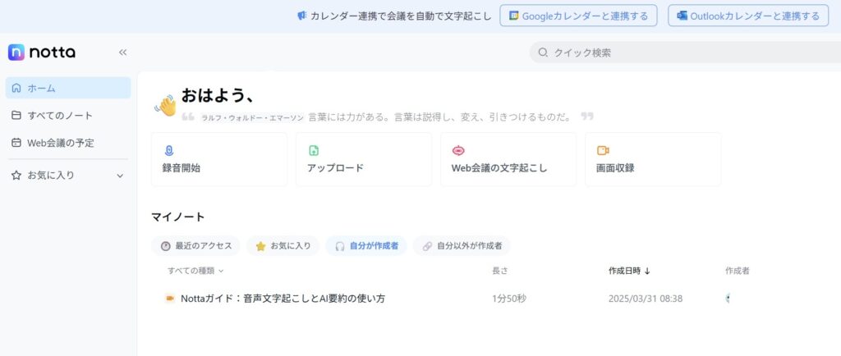Screen dimensions: 841x356
Task: Focus the クイック検索 search field
Action: pyautogui.click(x=686, y=52)
